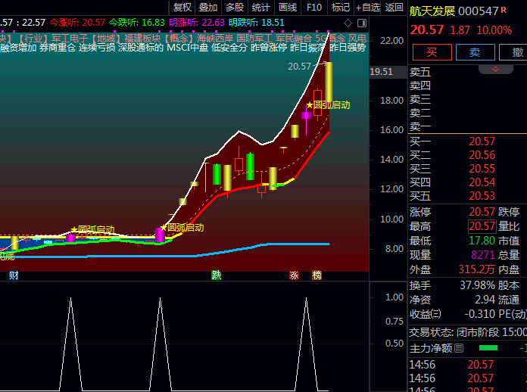
Task: Click the 叠加 overlay button
Action: [x=208, y=8]
